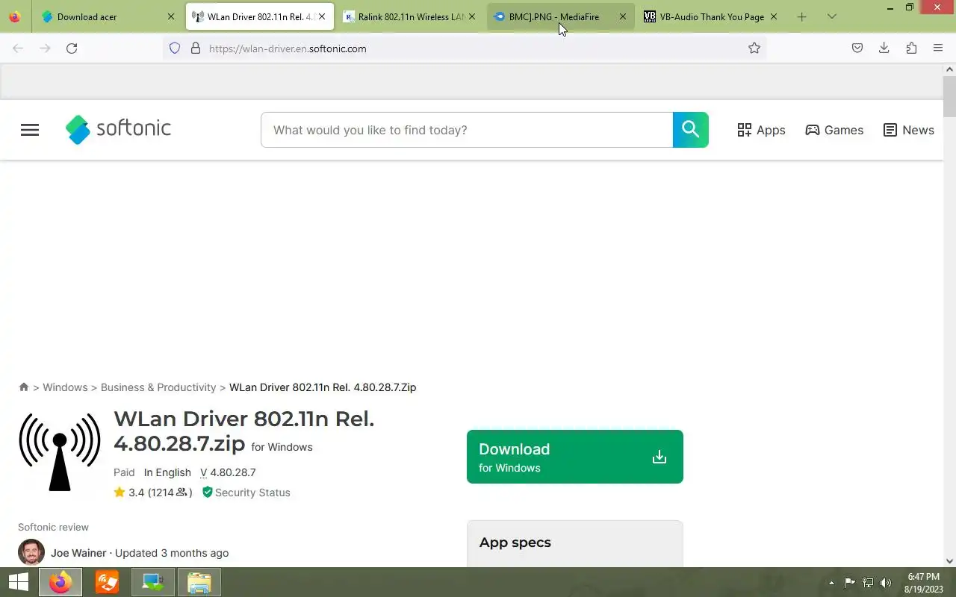This screenshot has height=597, width=956.
Task: Click the Download for Windows button
Action: (575, 457)
